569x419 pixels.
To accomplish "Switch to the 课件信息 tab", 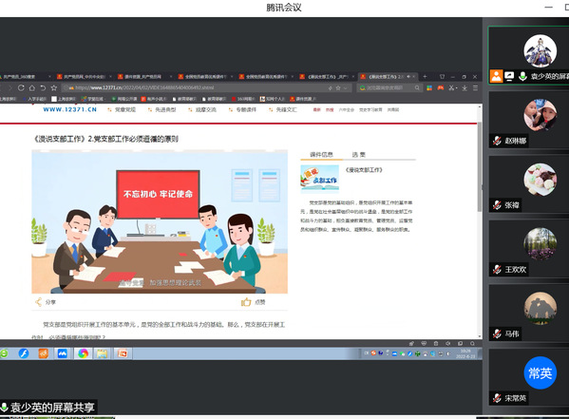I will pyautogui.click(x=321, y=154).
